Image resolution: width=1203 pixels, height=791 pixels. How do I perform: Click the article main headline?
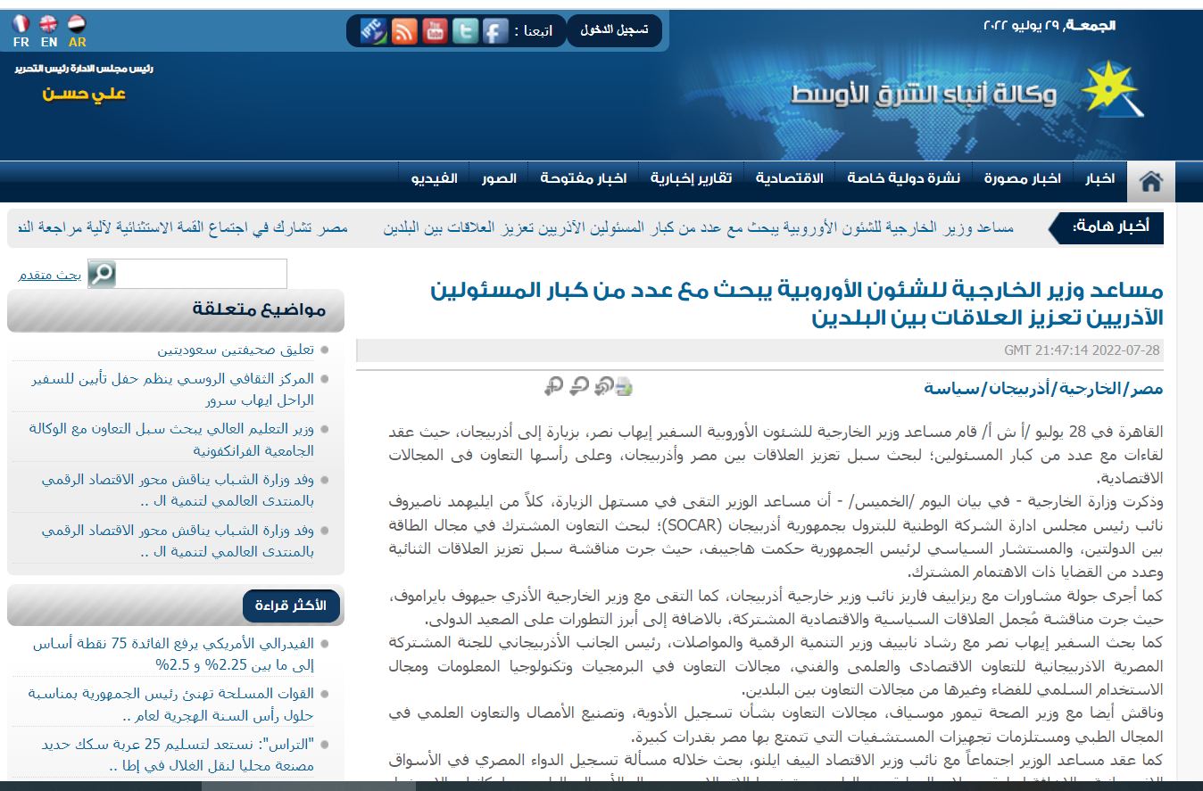(797, 303)
